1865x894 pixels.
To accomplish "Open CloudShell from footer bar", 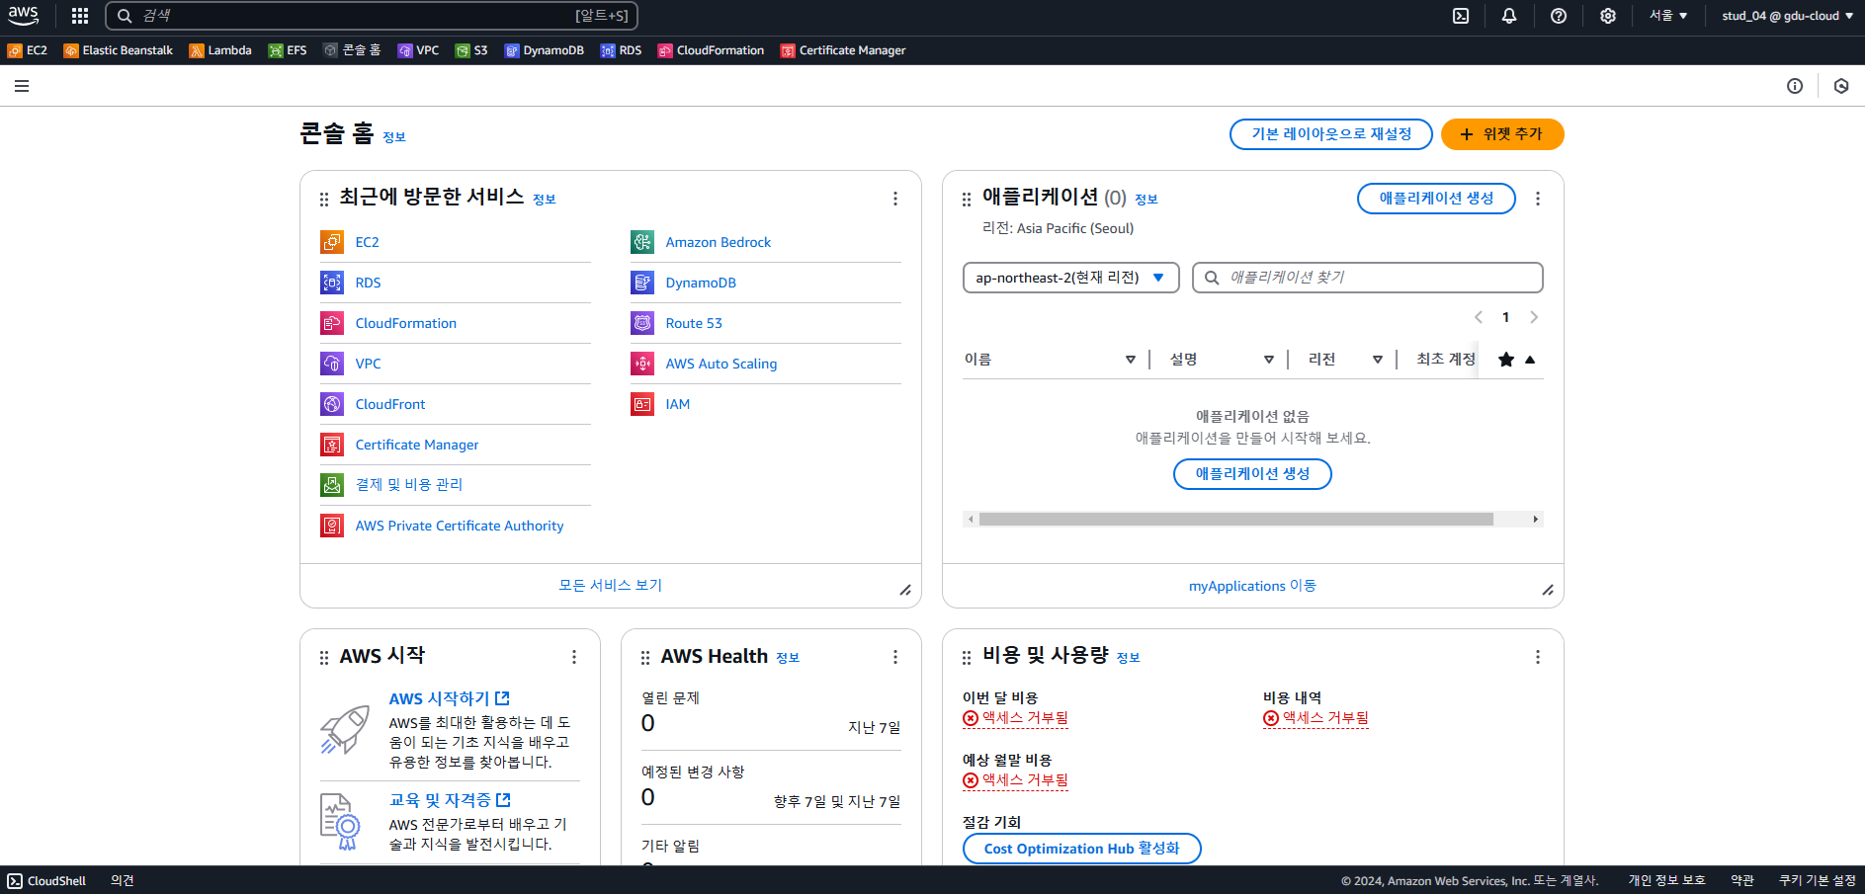I will pyautogui.click(x=46, y=881).
